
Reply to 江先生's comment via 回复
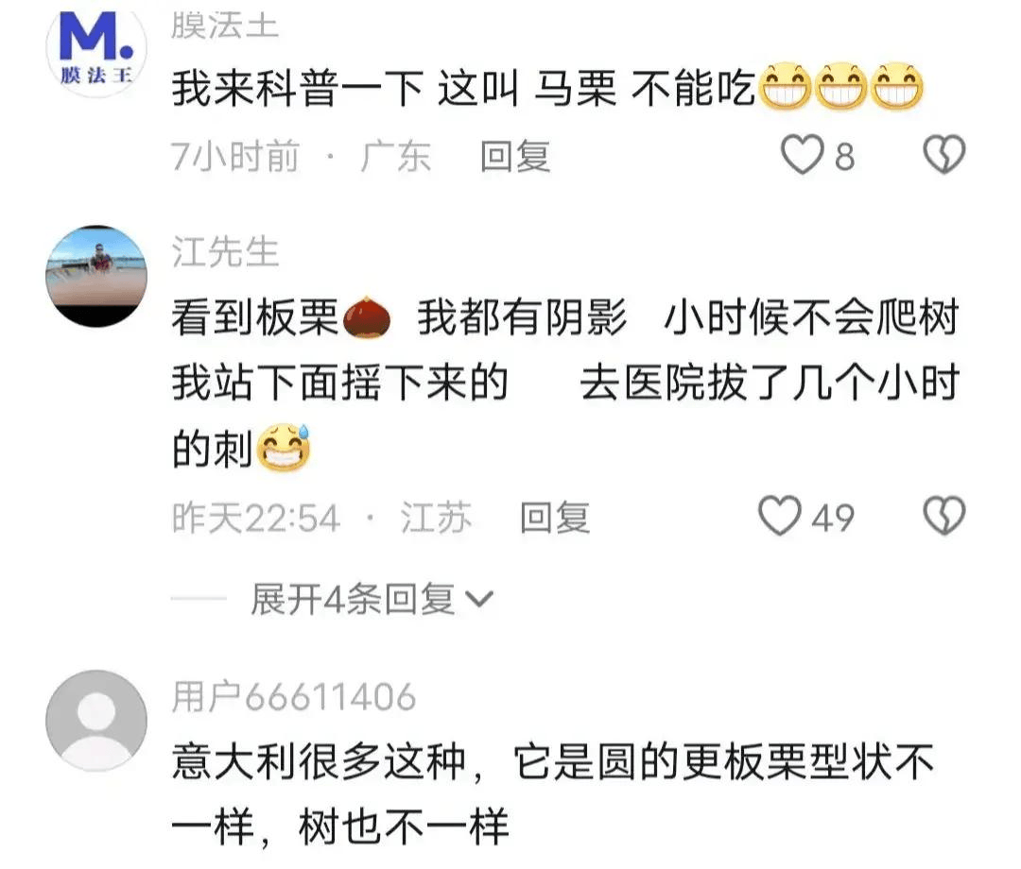(555, 518)
